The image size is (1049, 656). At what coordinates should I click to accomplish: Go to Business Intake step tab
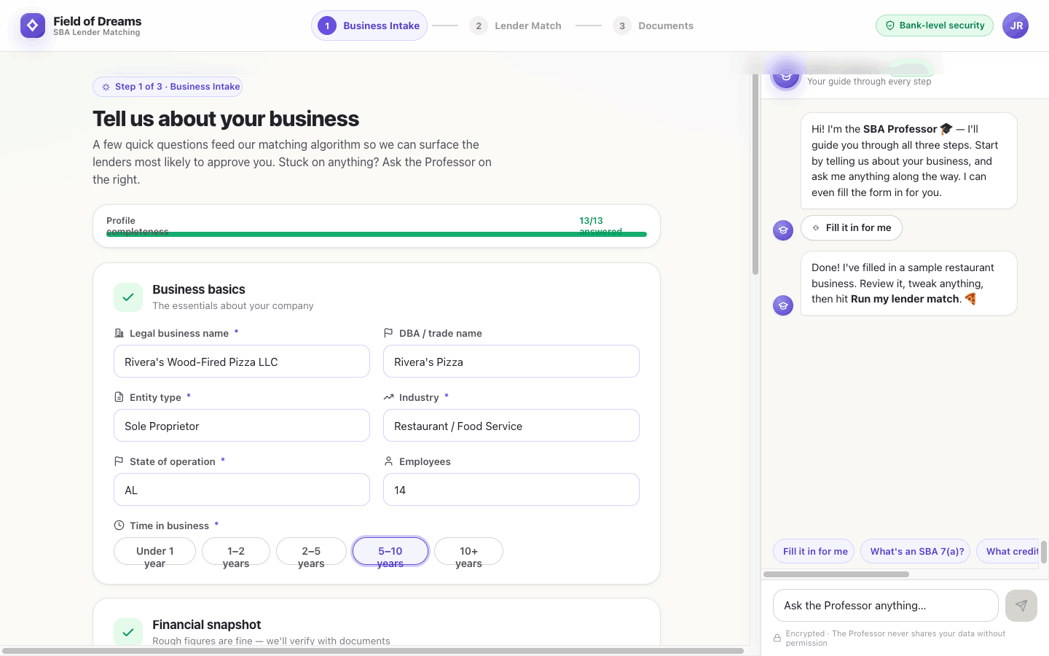369,26
